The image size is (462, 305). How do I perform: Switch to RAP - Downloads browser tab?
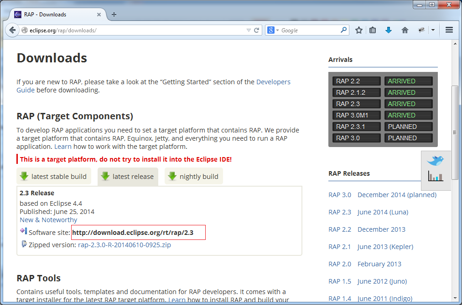58,15
